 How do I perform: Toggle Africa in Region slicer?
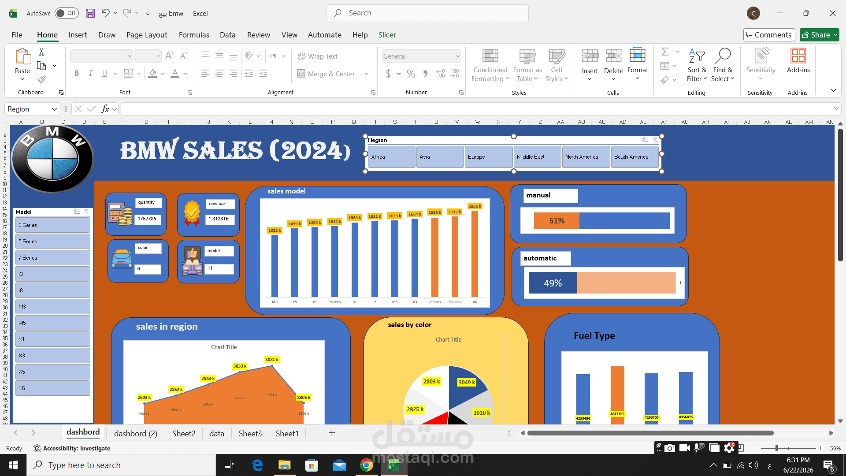coord(391,157)
